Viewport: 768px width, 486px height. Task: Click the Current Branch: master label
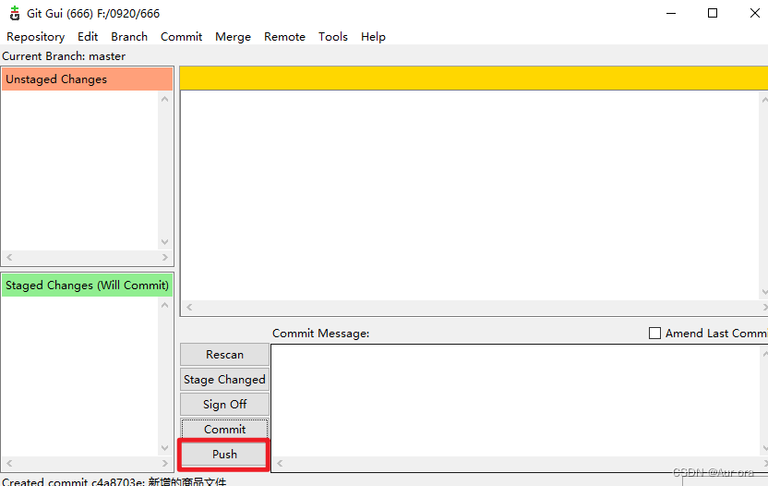64,56
